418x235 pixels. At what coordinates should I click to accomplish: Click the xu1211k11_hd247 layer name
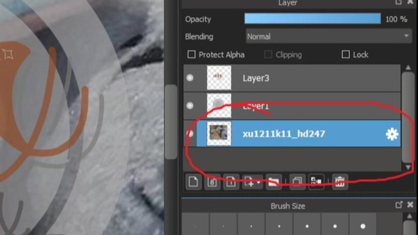(284, 134)
